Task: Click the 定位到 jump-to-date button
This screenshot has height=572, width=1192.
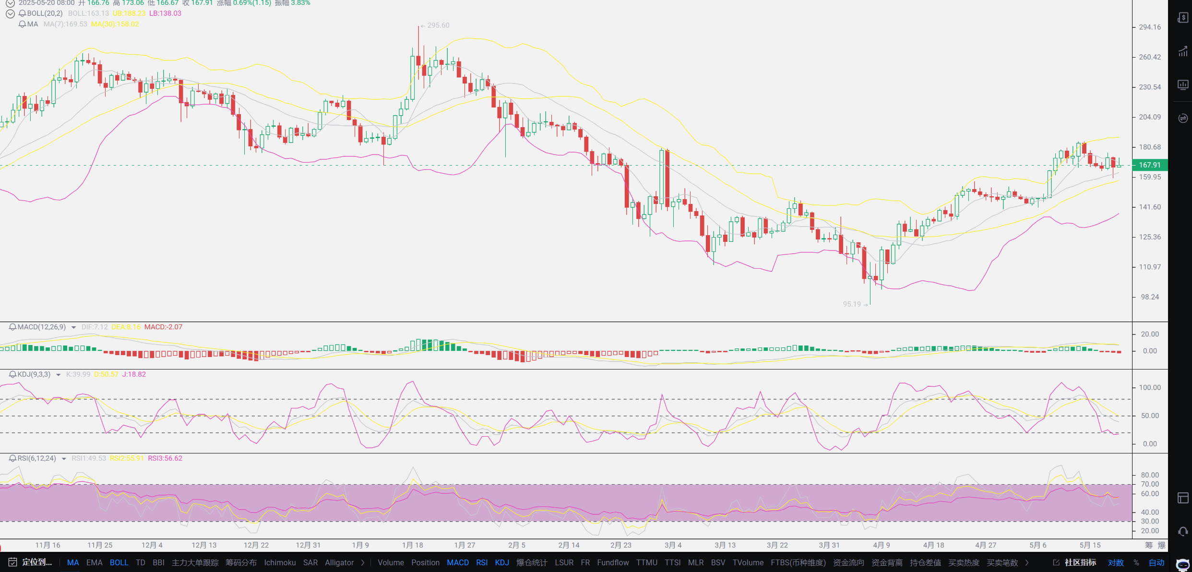Action: 36,562
